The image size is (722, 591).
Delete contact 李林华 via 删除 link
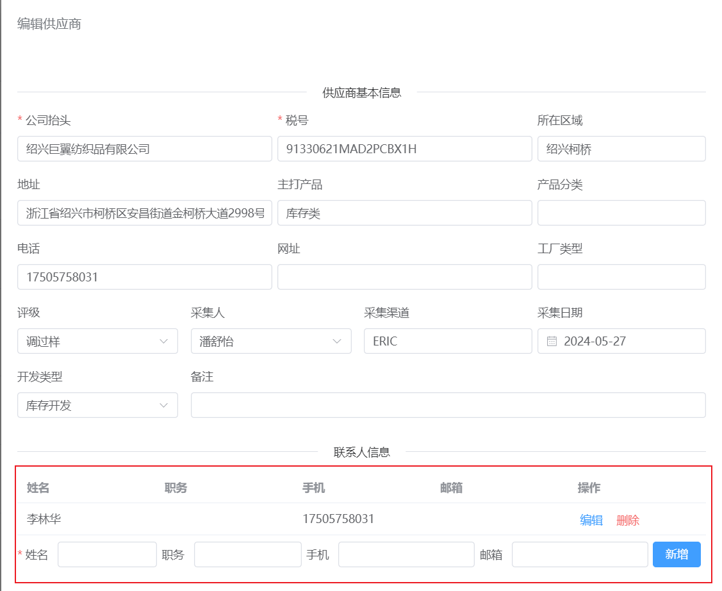627,520
